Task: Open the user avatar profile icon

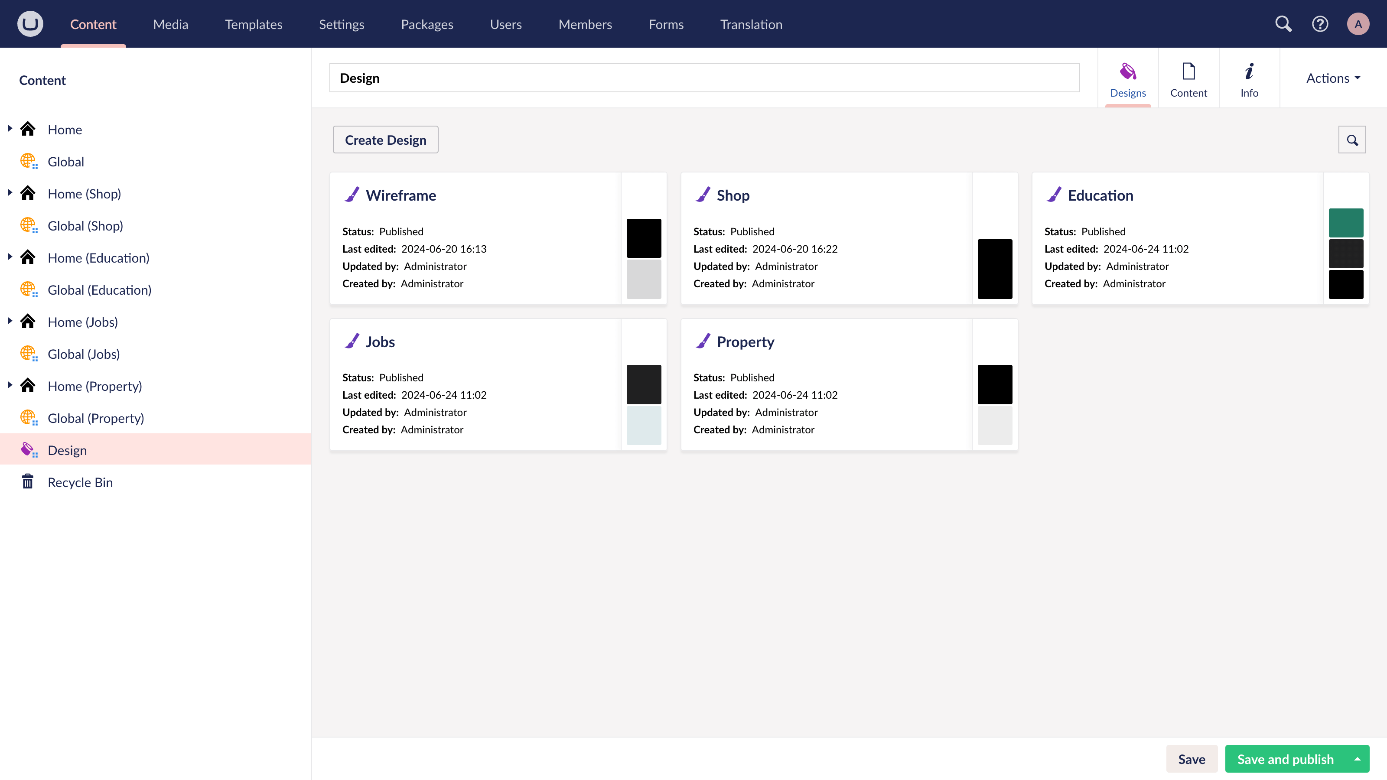Action: (x=1358, y=24)
